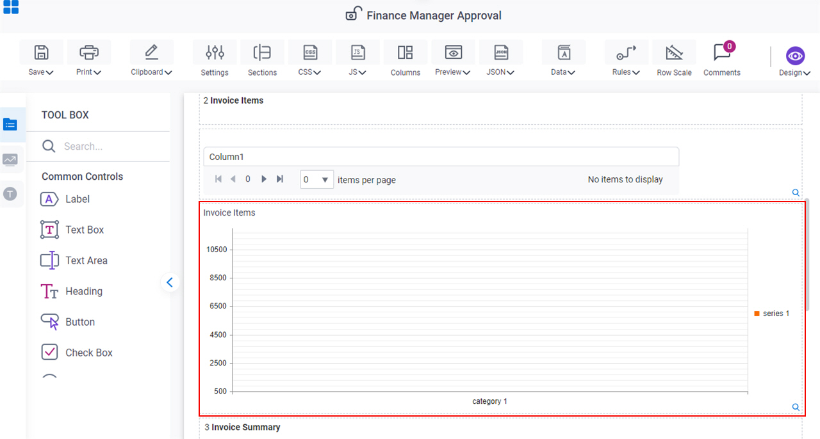Expand the JS dropdown arrow

click(363, 73)
